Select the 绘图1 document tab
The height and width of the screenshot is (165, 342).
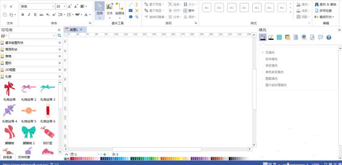click(x=74, y=30)
